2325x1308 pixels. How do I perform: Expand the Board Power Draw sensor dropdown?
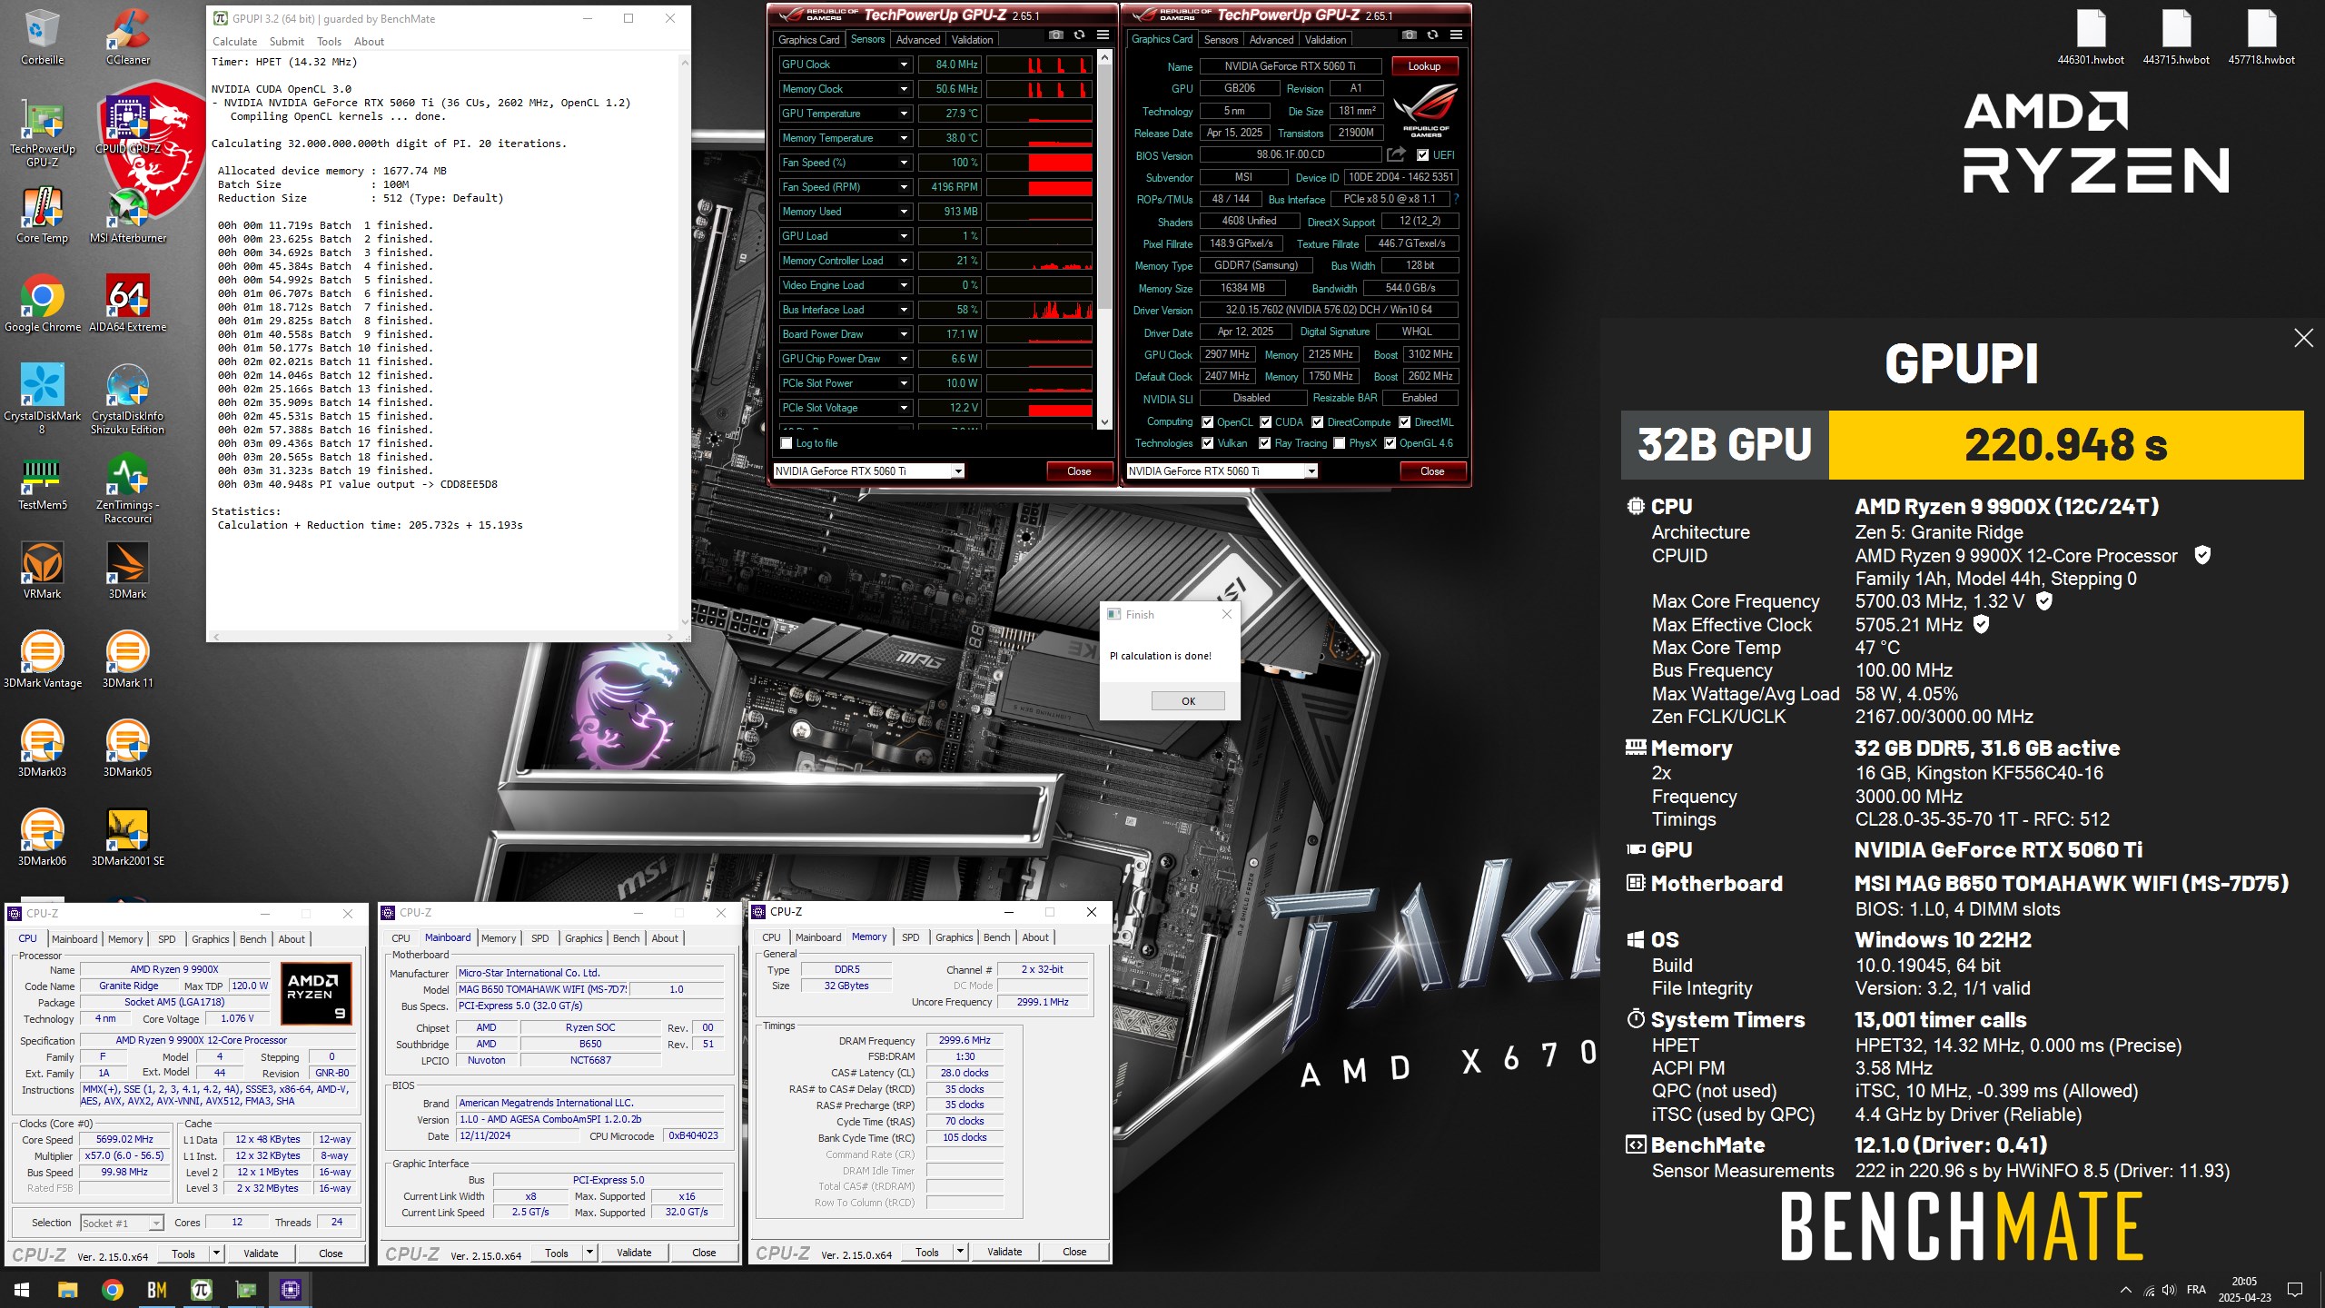(904, 334)
